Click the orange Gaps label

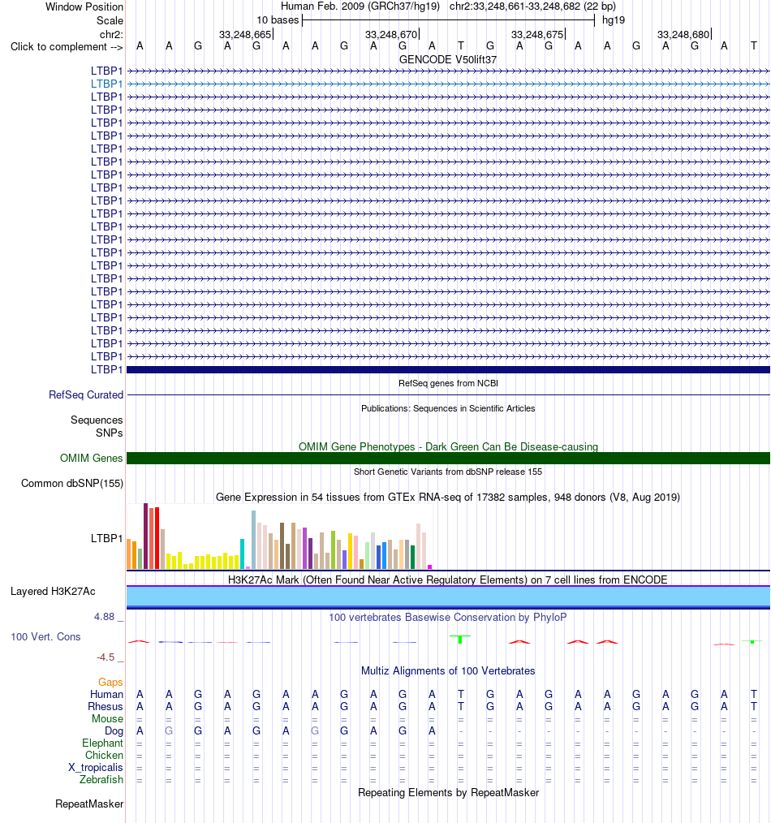coord(110,682)
